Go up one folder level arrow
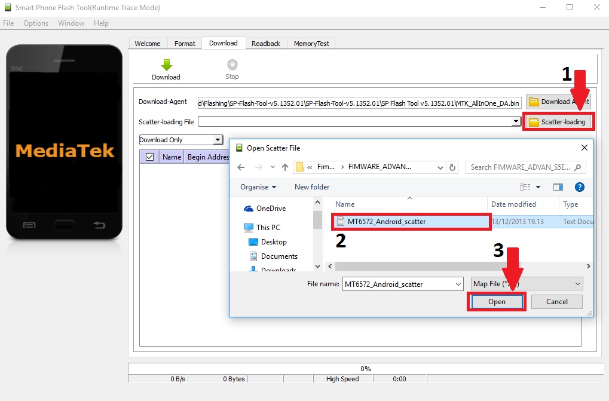 (x=285, y=167)
